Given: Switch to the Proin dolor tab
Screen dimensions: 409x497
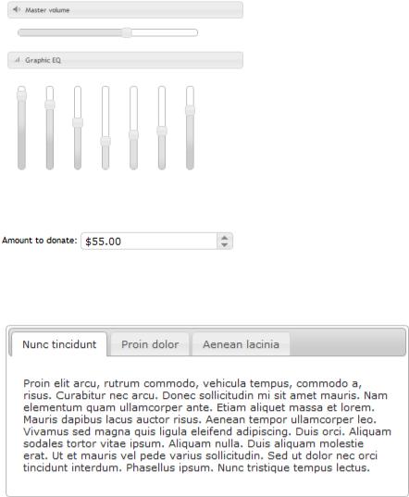Looking at the screenshot, I should 150,344.
